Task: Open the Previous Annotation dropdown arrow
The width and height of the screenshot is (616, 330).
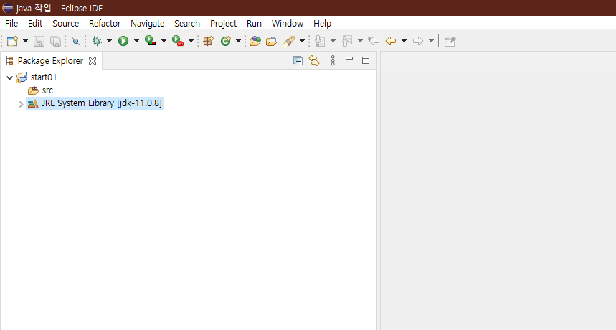Action: (360, 41)
